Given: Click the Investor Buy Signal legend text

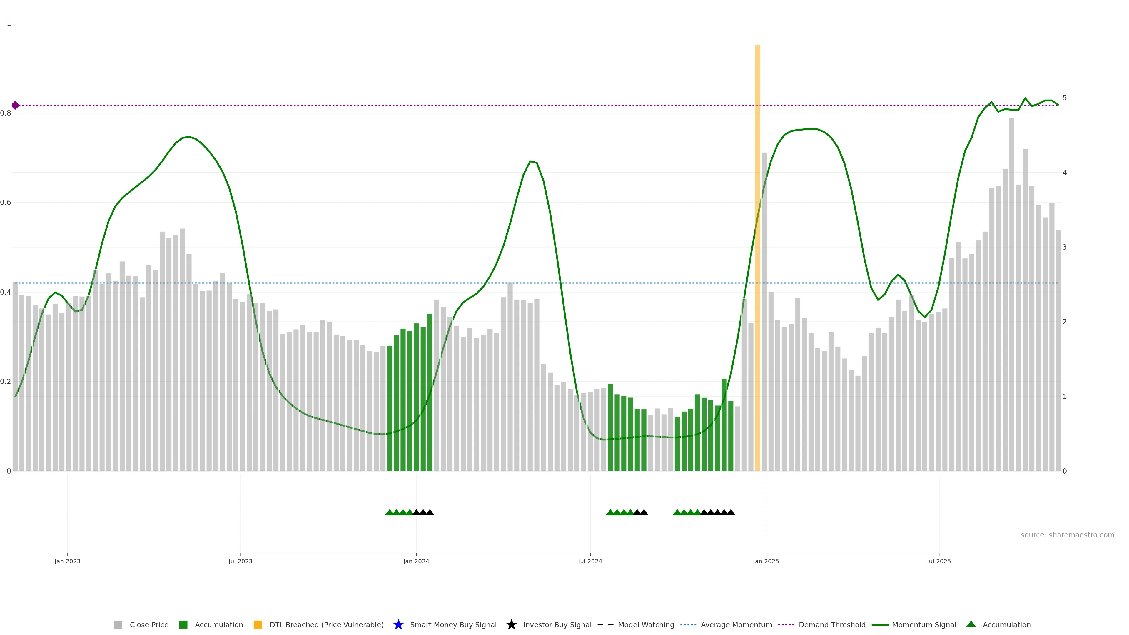Looking at the screenshot, I should click(x=557, y=624).
